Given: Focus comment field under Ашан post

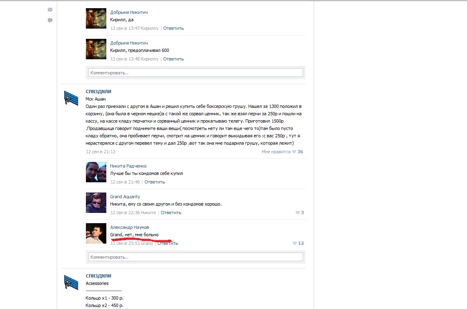Looking at the screenshot, I should [195, 257].
